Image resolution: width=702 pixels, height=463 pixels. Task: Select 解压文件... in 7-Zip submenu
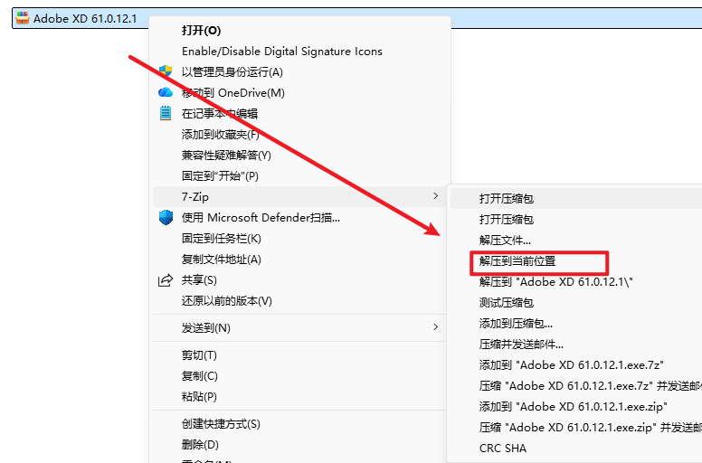505,241
